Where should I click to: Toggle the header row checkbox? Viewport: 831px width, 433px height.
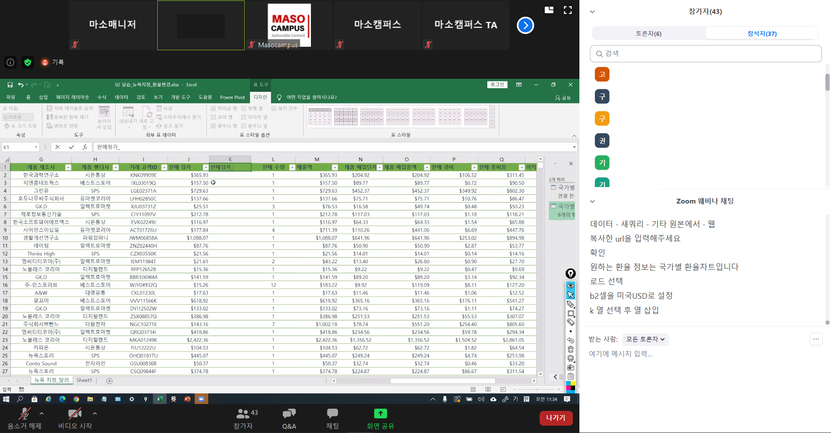213,108
